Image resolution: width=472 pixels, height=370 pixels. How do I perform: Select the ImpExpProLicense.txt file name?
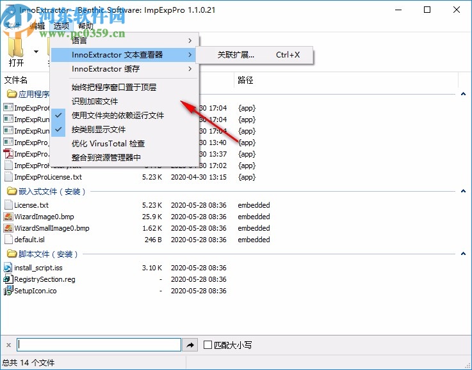(x=48, y=177)
